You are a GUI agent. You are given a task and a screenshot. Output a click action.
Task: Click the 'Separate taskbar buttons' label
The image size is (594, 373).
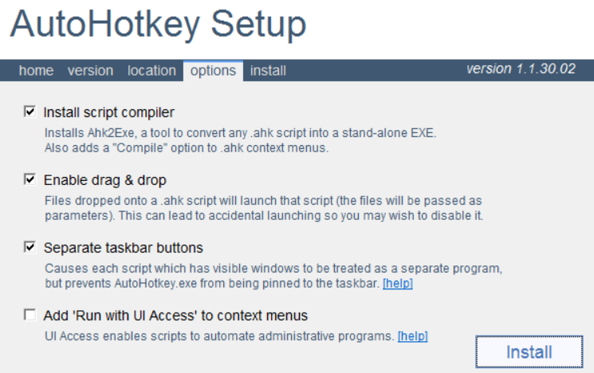tap(123, 248)
